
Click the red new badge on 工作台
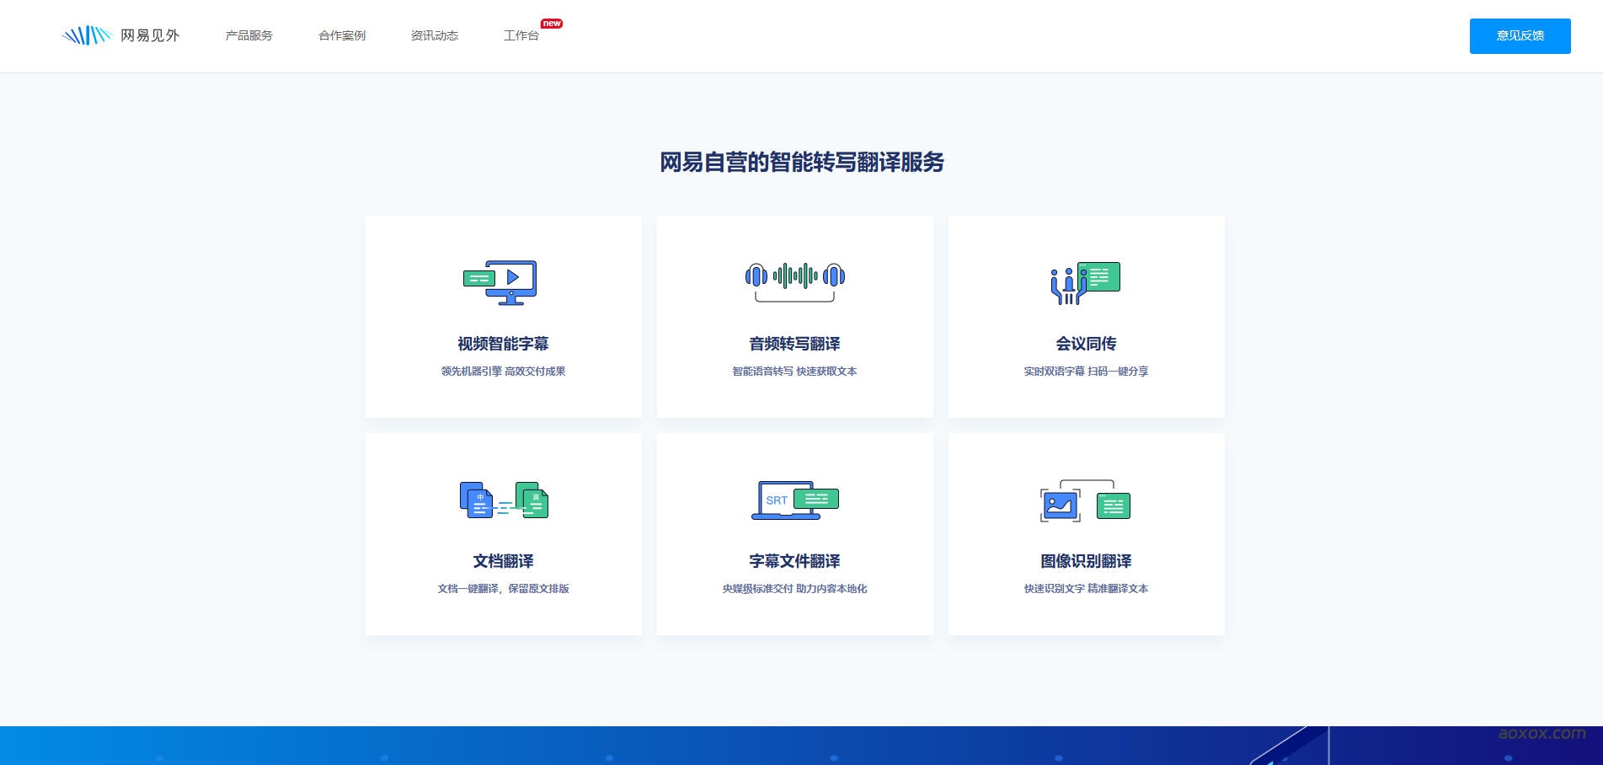553,24
